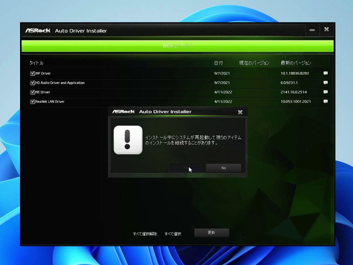This screenshot has width=353, height=265.
Task: Click version 6.0.9231.1
Action: click(289, 83)
